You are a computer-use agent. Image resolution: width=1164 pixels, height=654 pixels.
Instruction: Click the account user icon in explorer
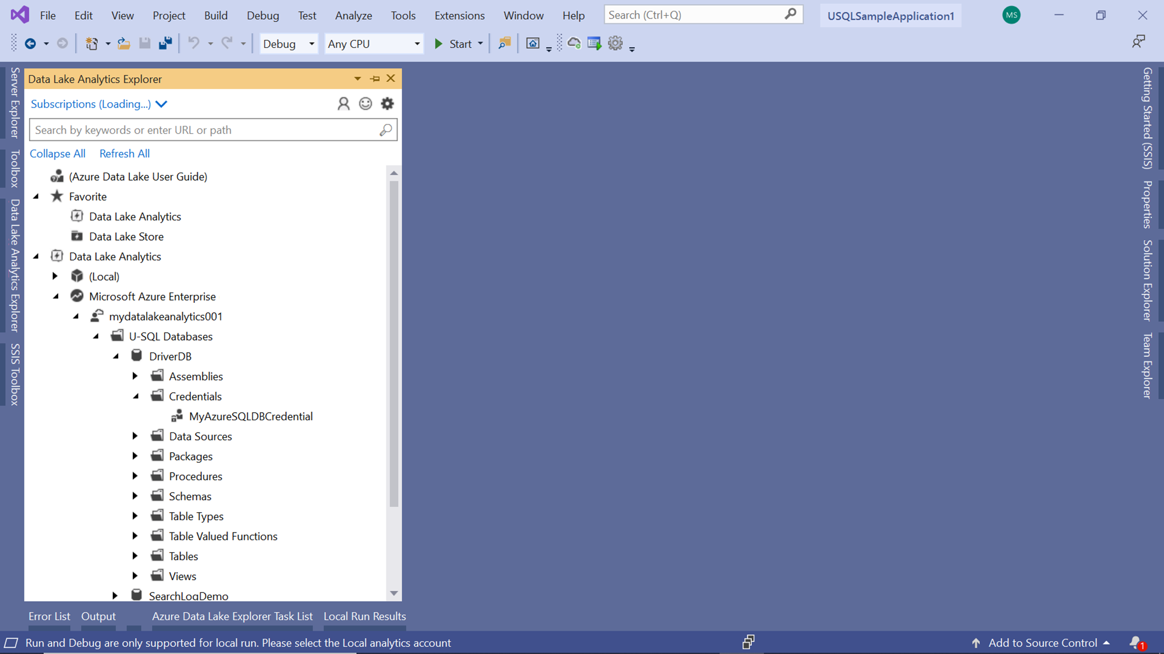point(343,103)
